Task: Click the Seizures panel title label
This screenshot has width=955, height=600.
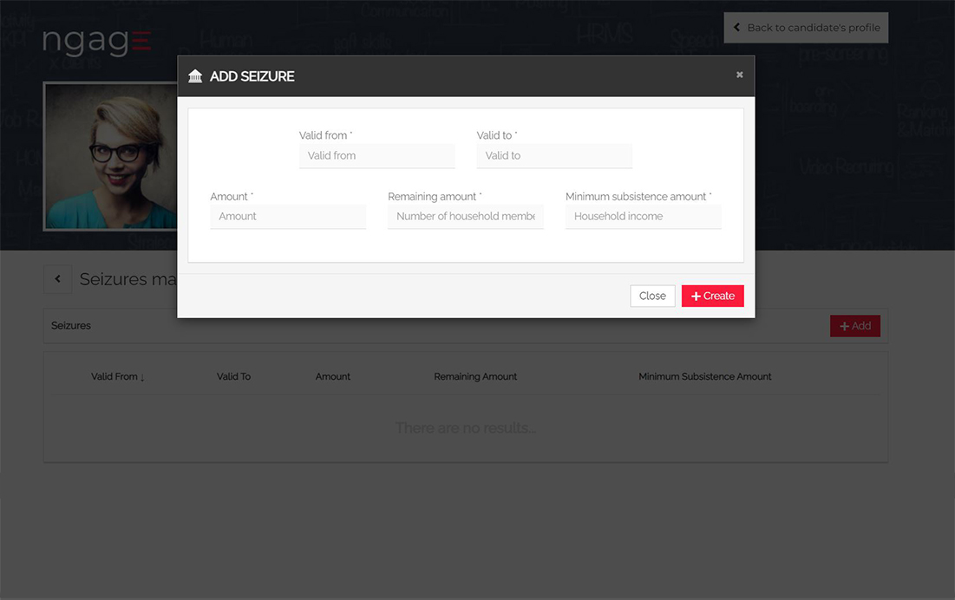Action: point(71,326)
